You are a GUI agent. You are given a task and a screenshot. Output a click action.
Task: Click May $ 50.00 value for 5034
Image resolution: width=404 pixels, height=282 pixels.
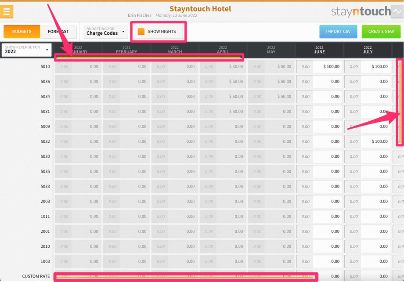pos(284,96)
